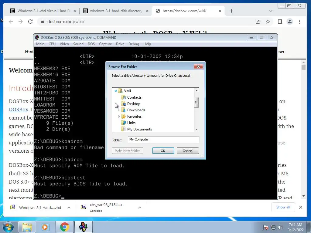The height and width of the screenshot is (233, 311).
Task: Open the DOS menu in DOSBox-X
Action: point(91,44)
